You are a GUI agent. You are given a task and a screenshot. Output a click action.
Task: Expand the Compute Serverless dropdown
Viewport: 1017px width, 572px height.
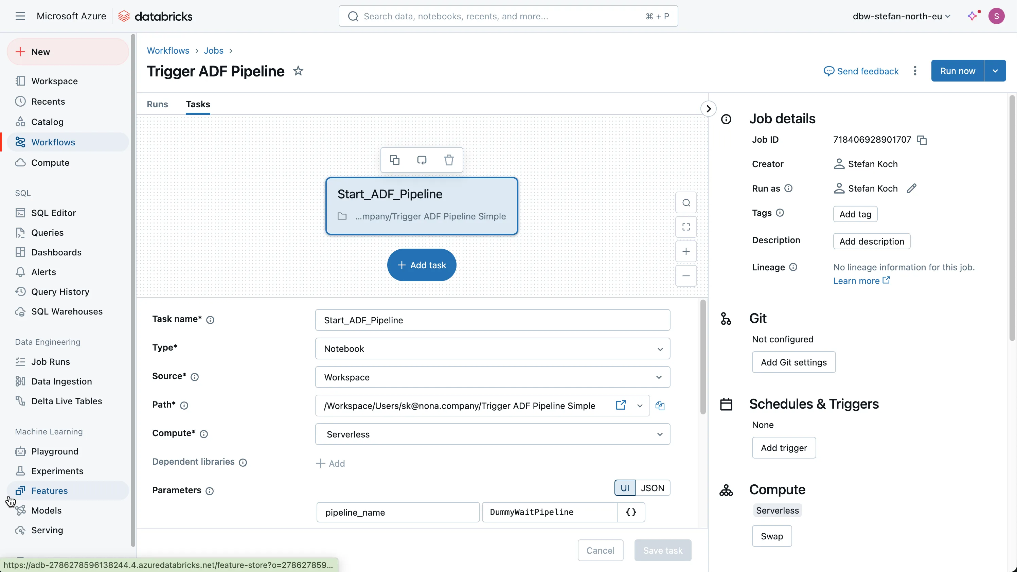[x=492, y=434]
